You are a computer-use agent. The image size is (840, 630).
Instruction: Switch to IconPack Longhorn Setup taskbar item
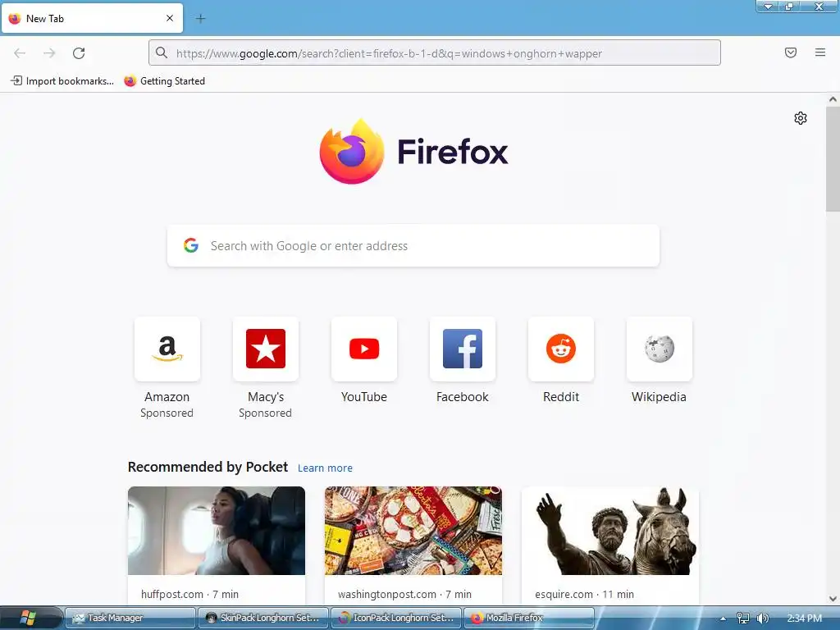point(395,618)
